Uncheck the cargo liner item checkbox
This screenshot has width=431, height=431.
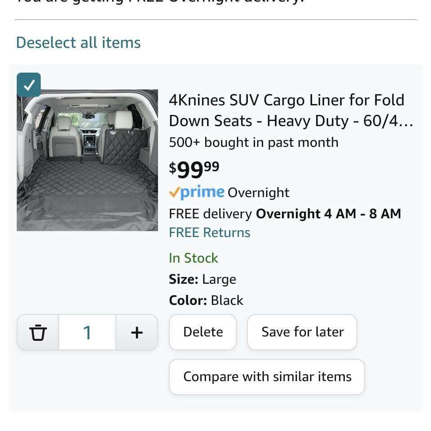(29, 85)
